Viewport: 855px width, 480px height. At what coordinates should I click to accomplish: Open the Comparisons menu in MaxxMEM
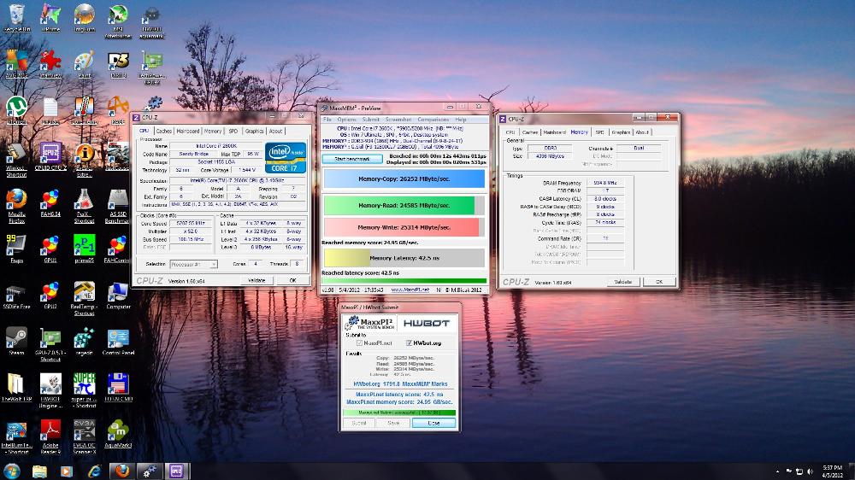tap(433, 120)
